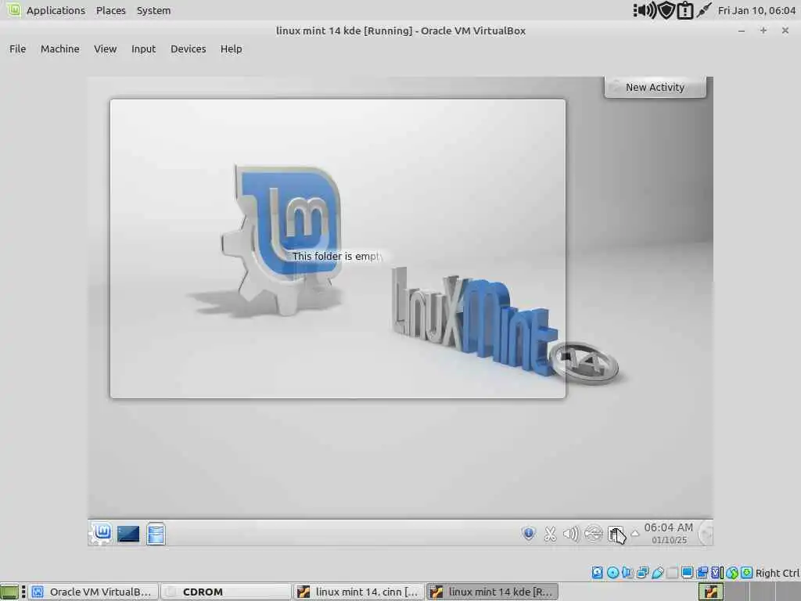This screenshot has width=801, height=601.
Task: Click the Right Ctrl host key label
Action: tap(778, 573)
